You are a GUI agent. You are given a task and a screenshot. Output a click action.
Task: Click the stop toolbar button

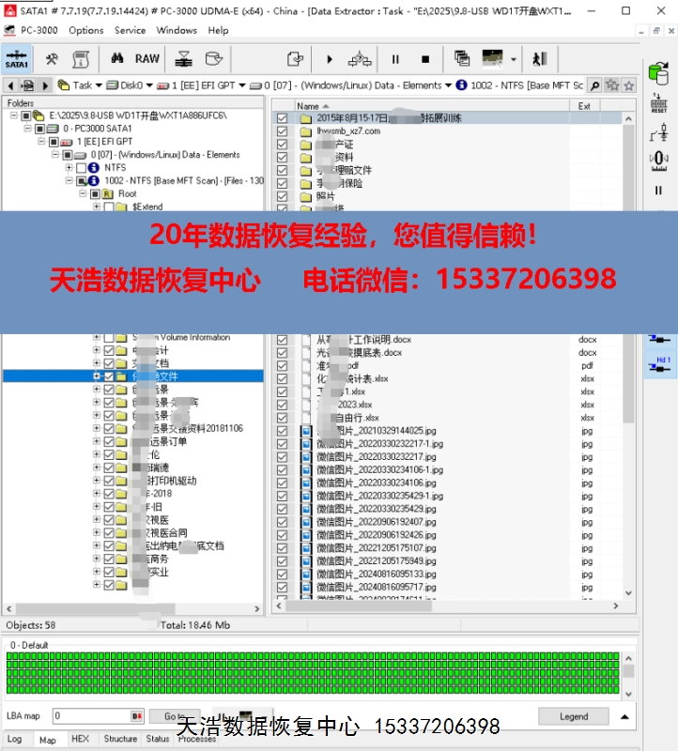click(424, 59)
